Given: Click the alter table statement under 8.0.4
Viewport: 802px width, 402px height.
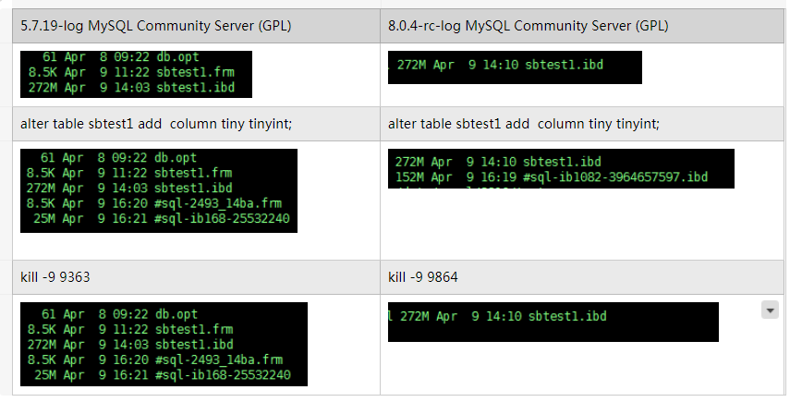Looking at the screenshot, I should click(524, 123).
